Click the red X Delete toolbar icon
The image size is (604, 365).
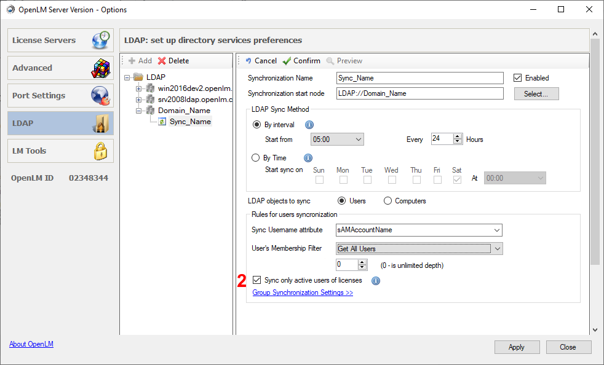(162, 61)
